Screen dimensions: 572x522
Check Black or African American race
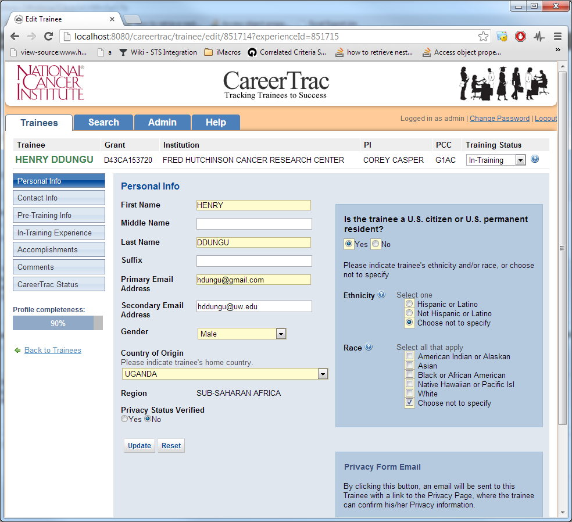tap(410, 374)
